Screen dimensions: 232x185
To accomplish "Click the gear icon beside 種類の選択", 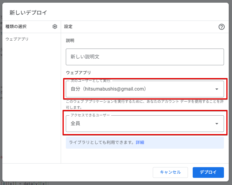I will point(55,27).
